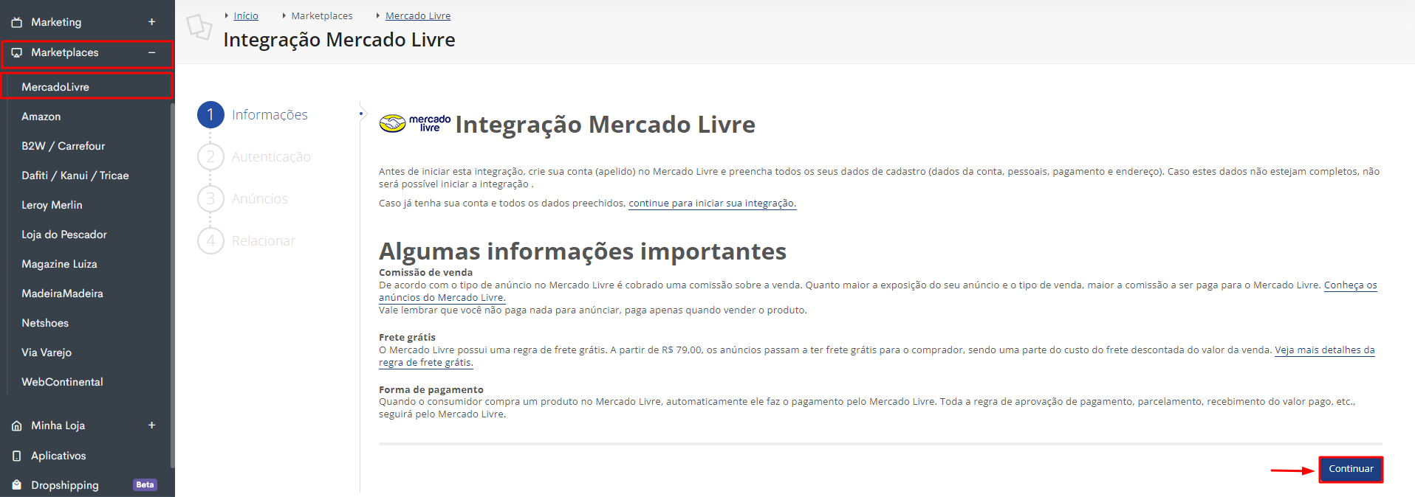The image size is (1415, 497).
Task: Select Dafiti / Kanui / Tricae marketplace
Action: (x=75, y=175)
